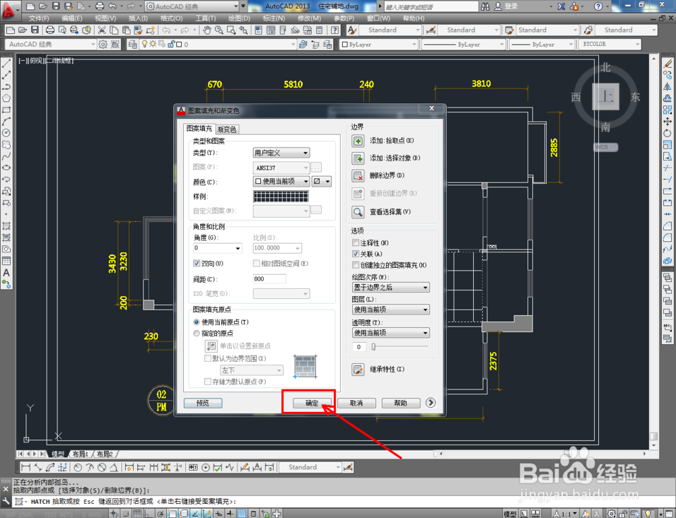Switch to the Gradient (渐变色) tab

[226, 129]
